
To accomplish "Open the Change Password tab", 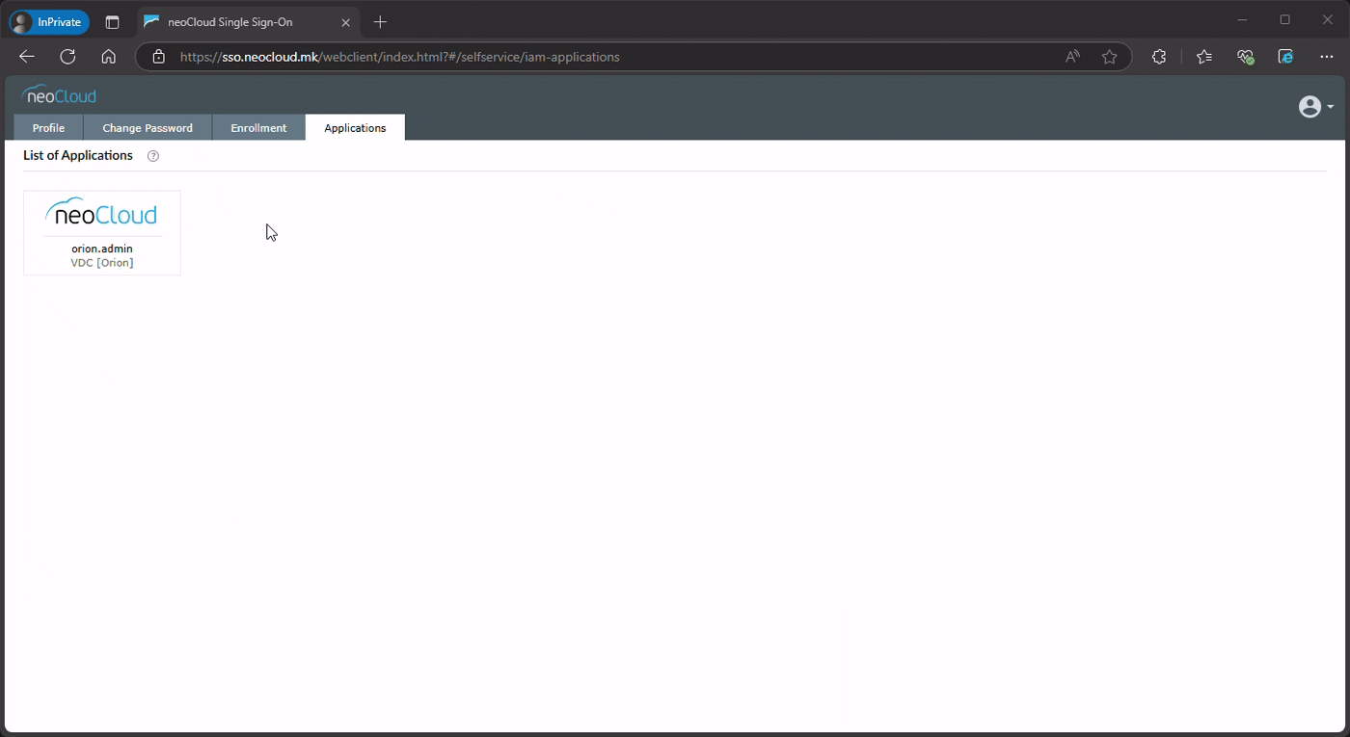I will click(x=148, y=128).
